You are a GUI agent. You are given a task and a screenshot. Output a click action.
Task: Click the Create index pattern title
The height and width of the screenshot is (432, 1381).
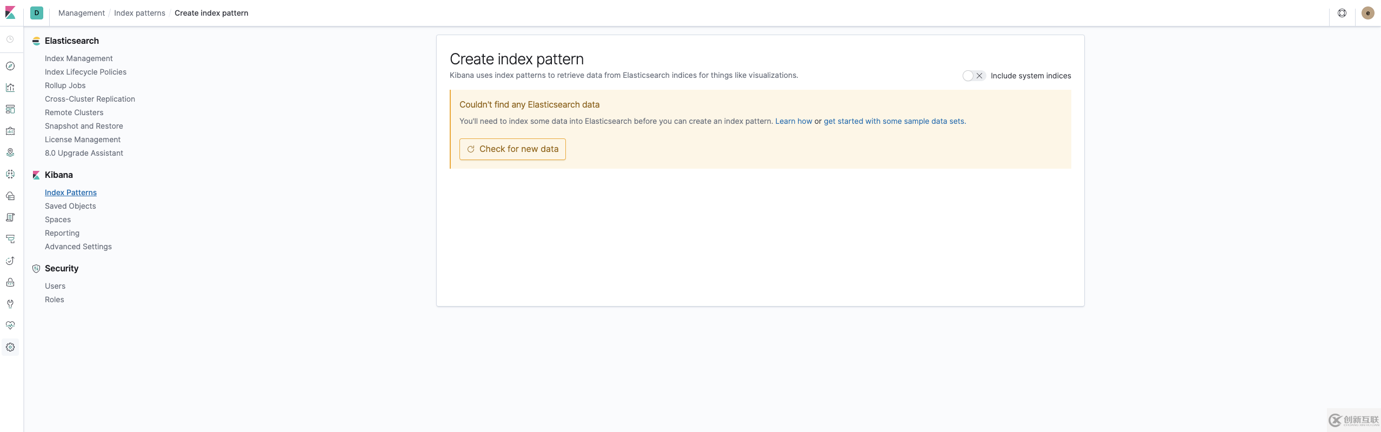[x=517, y=59]
